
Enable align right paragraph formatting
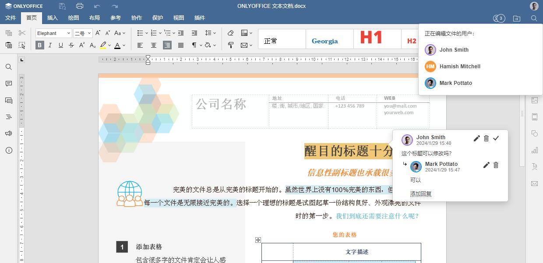click(167, 45)
